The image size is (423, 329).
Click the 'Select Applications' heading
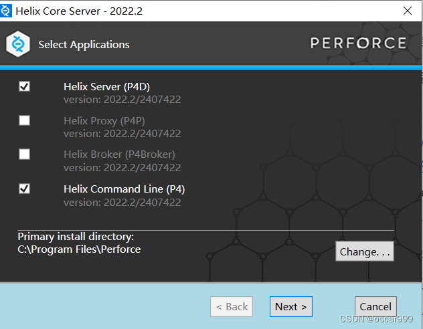click(84, 45)
